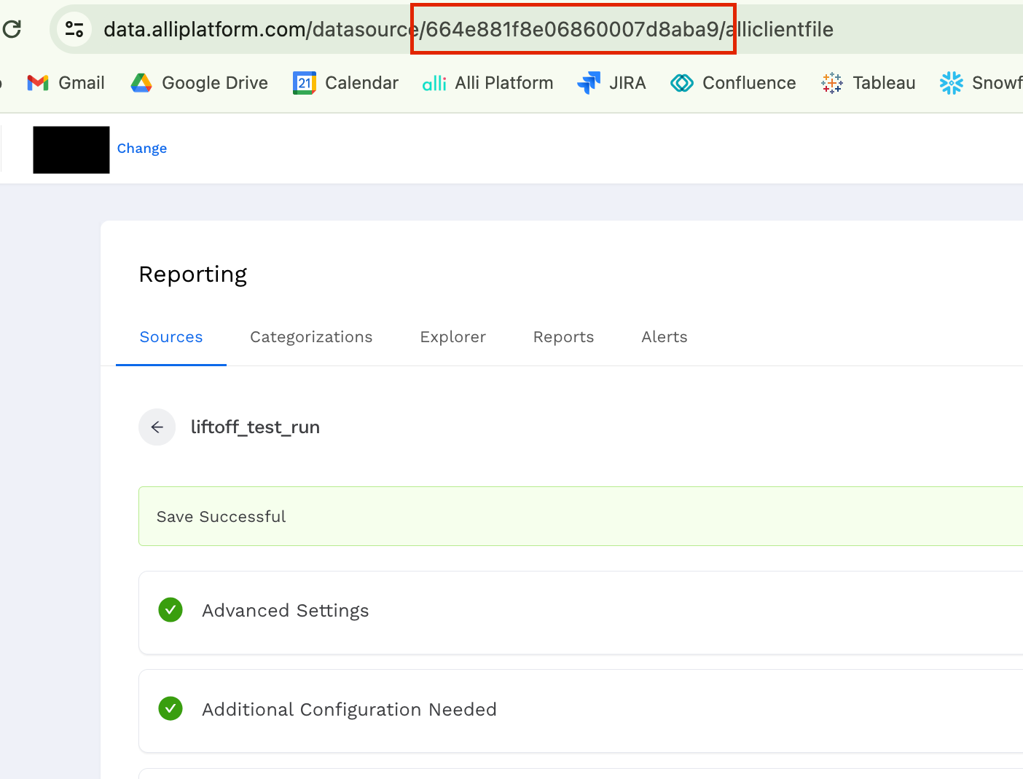The height and width of the screenshot is (779, 1023).
Task: Select the Alerts tab
Action: point(664,337)
